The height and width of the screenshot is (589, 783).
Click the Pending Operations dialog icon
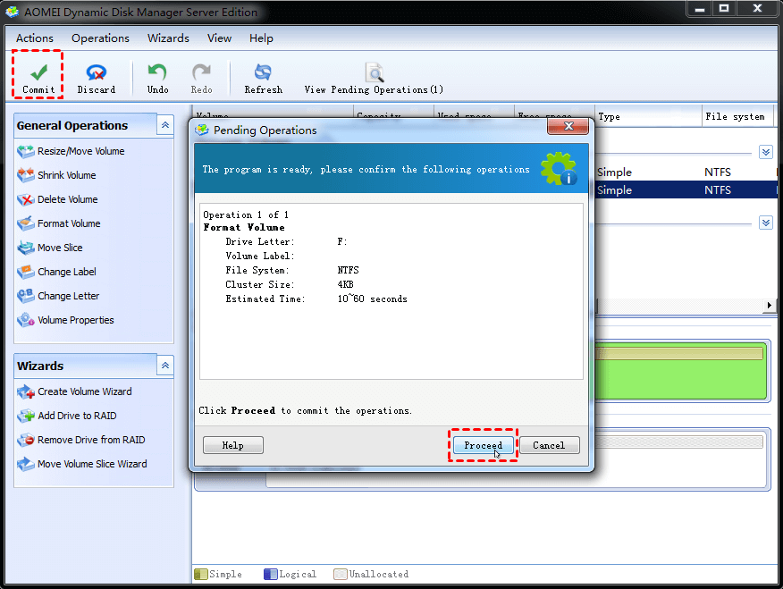click(x=202, y=130)
